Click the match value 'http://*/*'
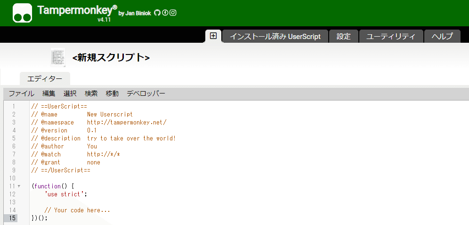The image size is (469, 225). [x=104, y=154]
